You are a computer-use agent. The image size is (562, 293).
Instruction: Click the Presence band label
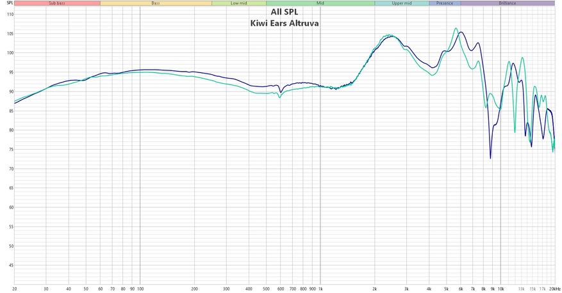pos(445,3)
